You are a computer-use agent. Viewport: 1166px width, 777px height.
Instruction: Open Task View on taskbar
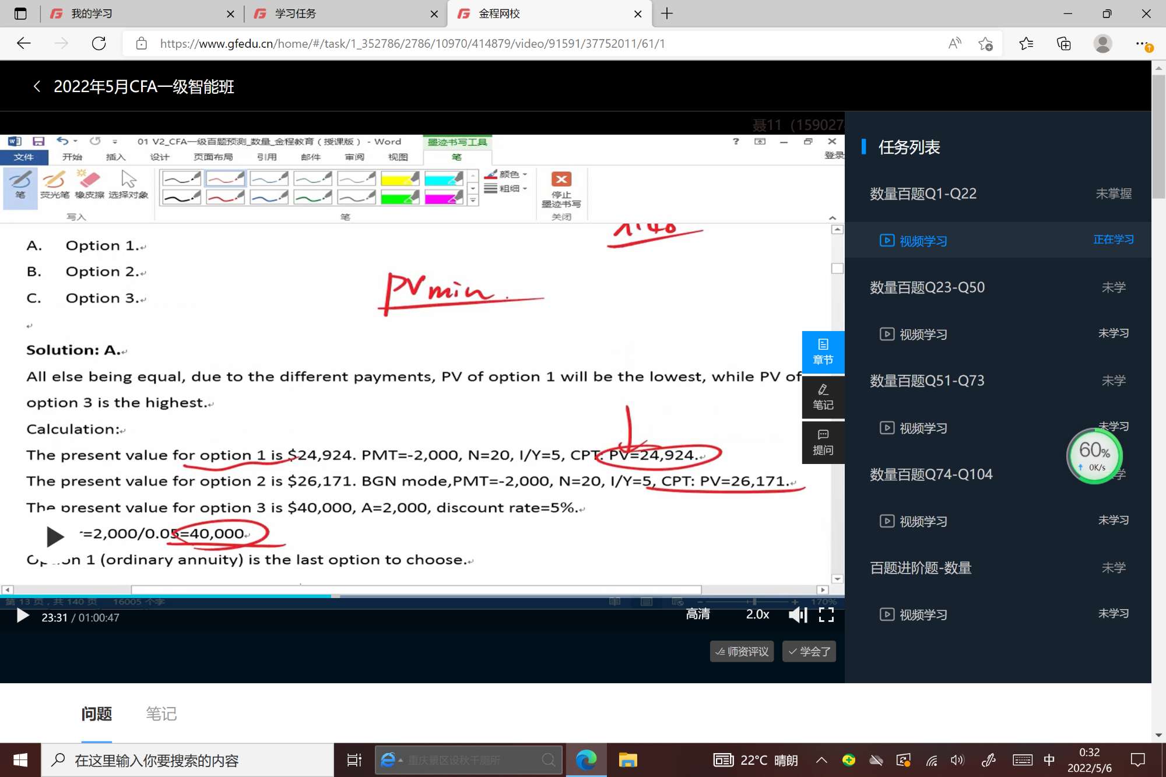[x=354, y=760]
